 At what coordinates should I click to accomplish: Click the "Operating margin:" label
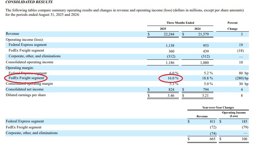20,68
